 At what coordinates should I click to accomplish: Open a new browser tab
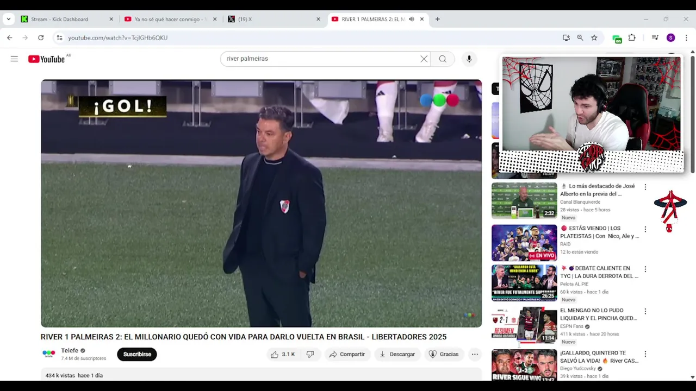[437, 19]
